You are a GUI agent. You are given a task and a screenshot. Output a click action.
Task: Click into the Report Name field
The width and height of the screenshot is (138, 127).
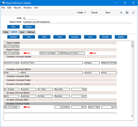click(x=78, y=22)
